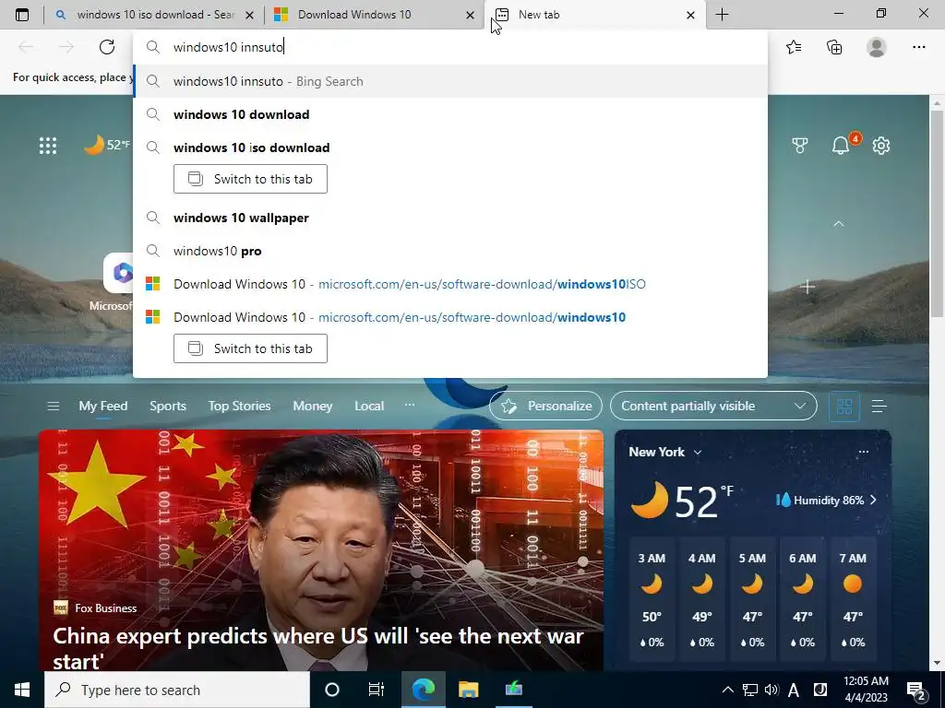
Task: Click the Type here to search box
Action: pos(177,690)
